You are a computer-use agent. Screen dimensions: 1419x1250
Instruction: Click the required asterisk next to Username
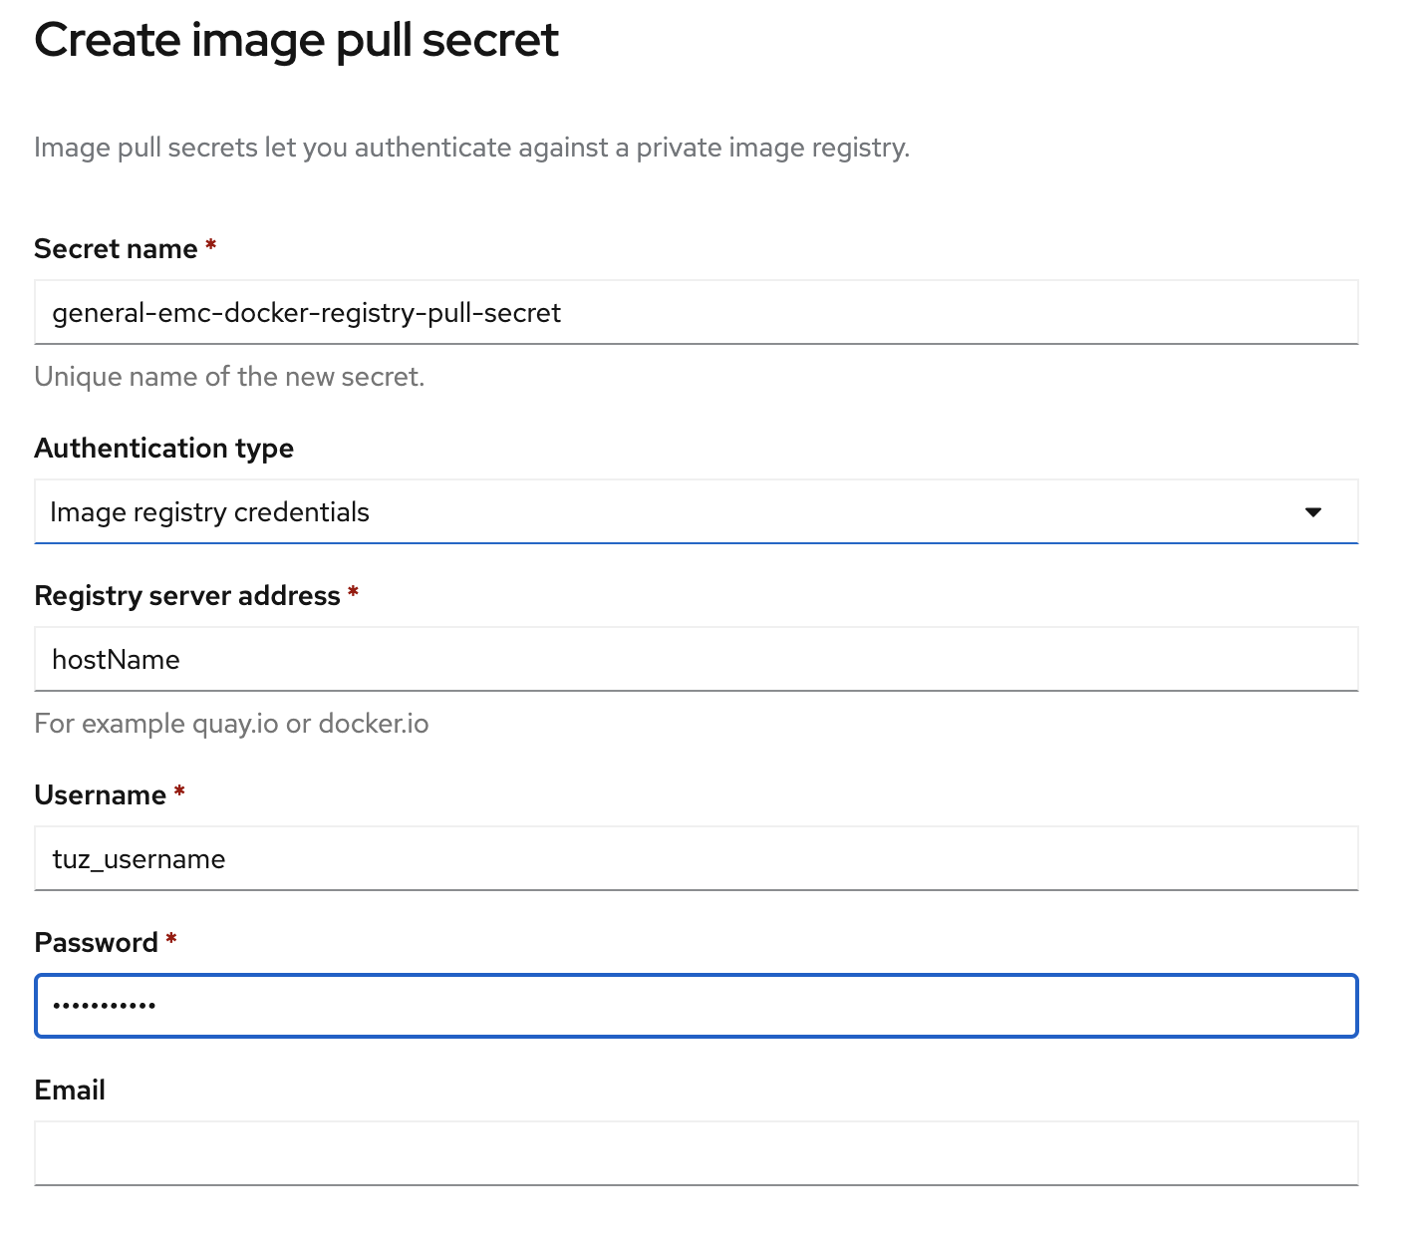pyautogui.click(x=179, y=792)
